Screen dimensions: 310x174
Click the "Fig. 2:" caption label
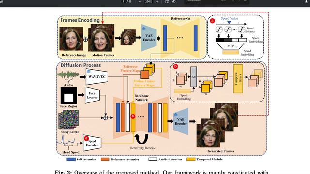click(63, 172)
